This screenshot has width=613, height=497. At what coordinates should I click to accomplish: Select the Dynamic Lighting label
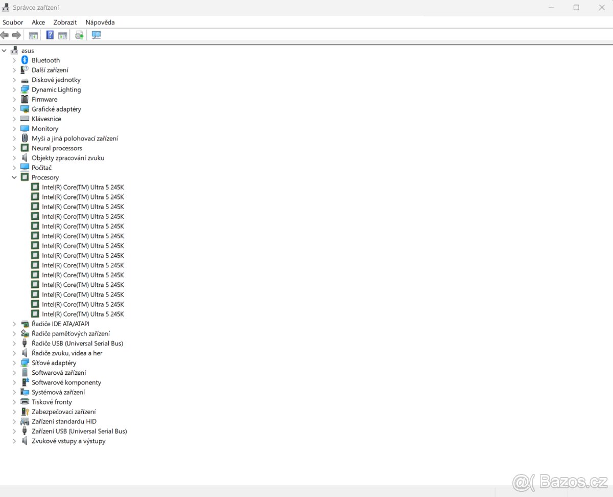tap(56, 89)
